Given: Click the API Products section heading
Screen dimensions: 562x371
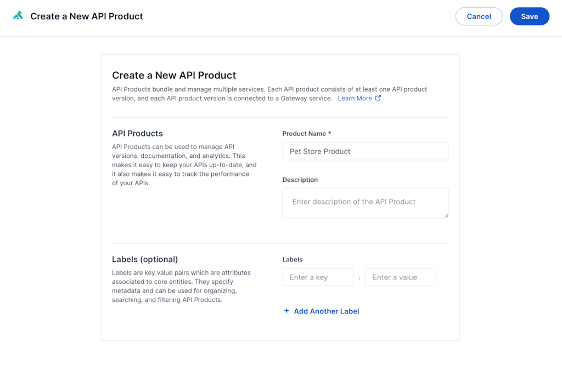Looking at the screenshot, I should tap(137, 133).
